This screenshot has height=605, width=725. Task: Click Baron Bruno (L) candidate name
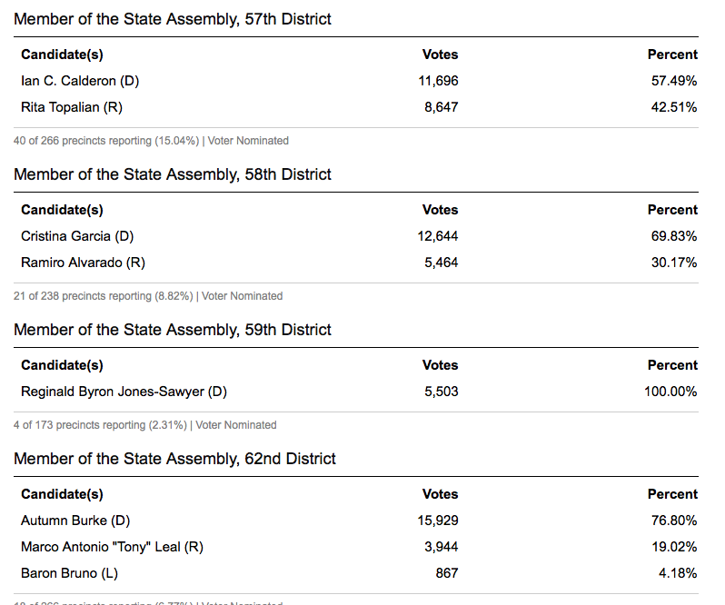(x=69, y=573)
